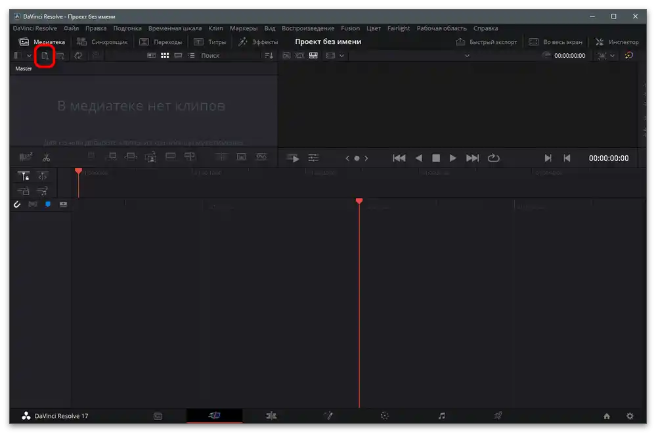Go to the first frame
This screenshot has width=656, height=433.
tap(399, 158)
